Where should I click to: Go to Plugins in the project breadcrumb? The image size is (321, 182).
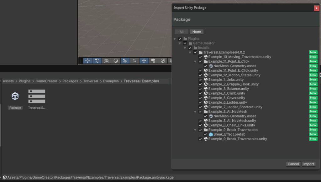(24, 81)
